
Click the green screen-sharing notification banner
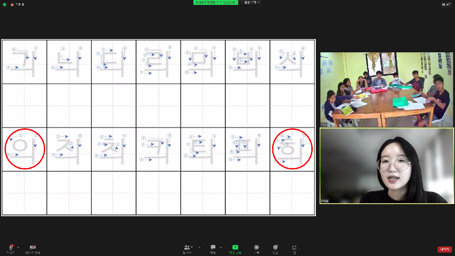coord(216,2)
